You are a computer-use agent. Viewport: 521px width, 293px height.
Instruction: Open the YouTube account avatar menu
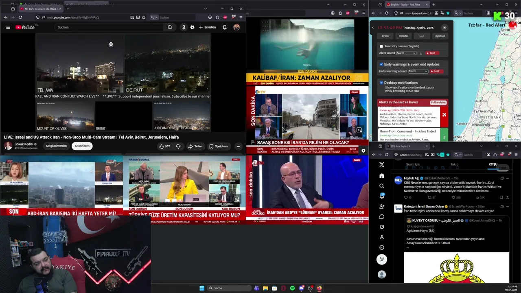pyautogui.click(x=236, y=27)
